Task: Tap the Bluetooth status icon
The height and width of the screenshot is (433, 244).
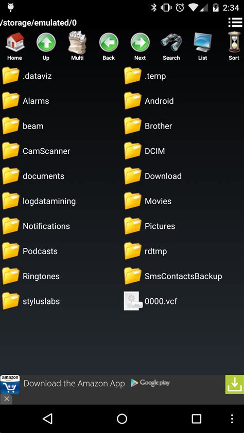Action: [153, 8]
